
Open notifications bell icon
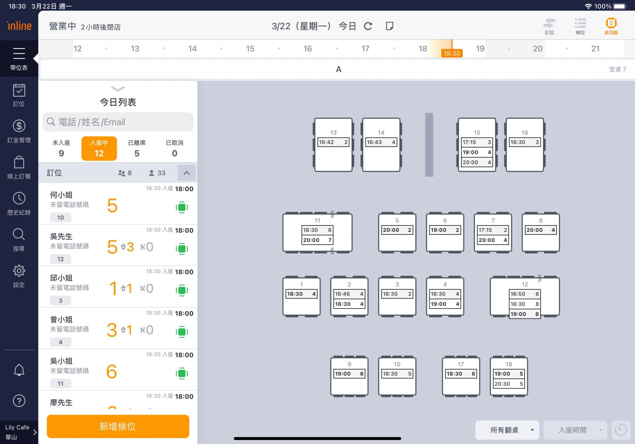pos(19,370)
